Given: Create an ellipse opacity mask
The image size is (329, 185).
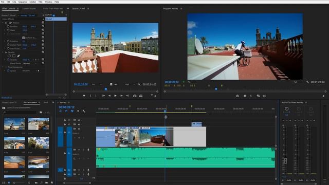Looking at the screenshot, I should tap(9, 56).
